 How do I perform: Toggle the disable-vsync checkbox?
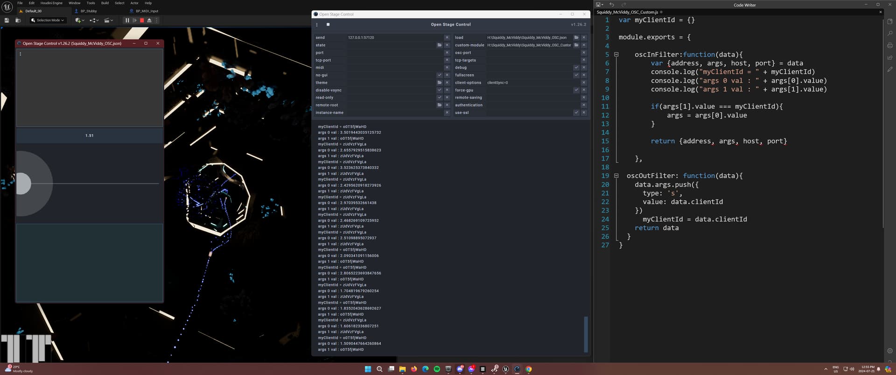click(440, 90)
